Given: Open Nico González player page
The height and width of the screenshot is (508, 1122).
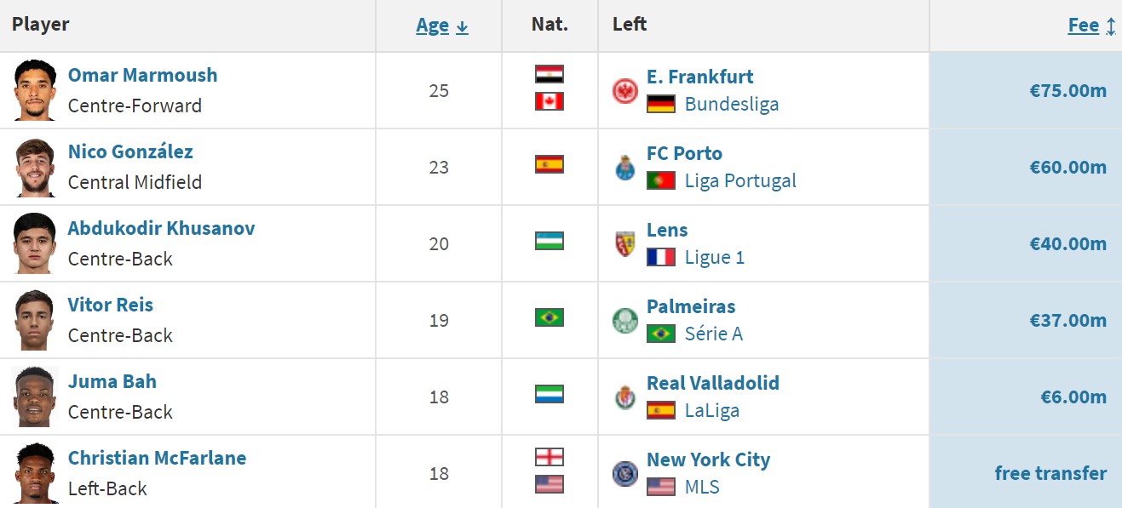Looking at the screenshot, I should [130, 151].
